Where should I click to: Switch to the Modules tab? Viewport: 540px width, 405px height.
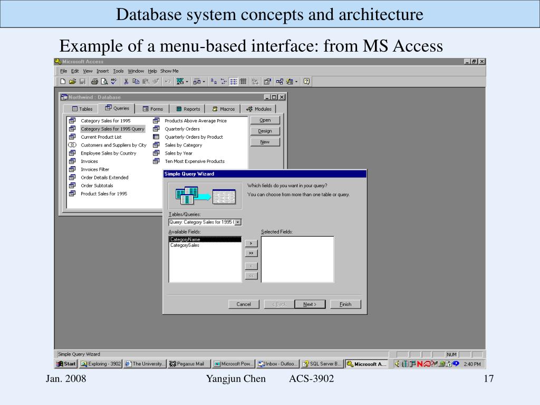(x=258, y=109)
